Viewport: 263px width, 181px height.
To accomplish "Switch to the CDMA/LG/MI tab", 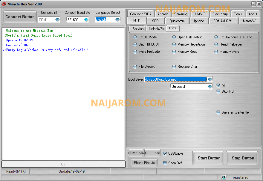I will click(x=223, y=21).
